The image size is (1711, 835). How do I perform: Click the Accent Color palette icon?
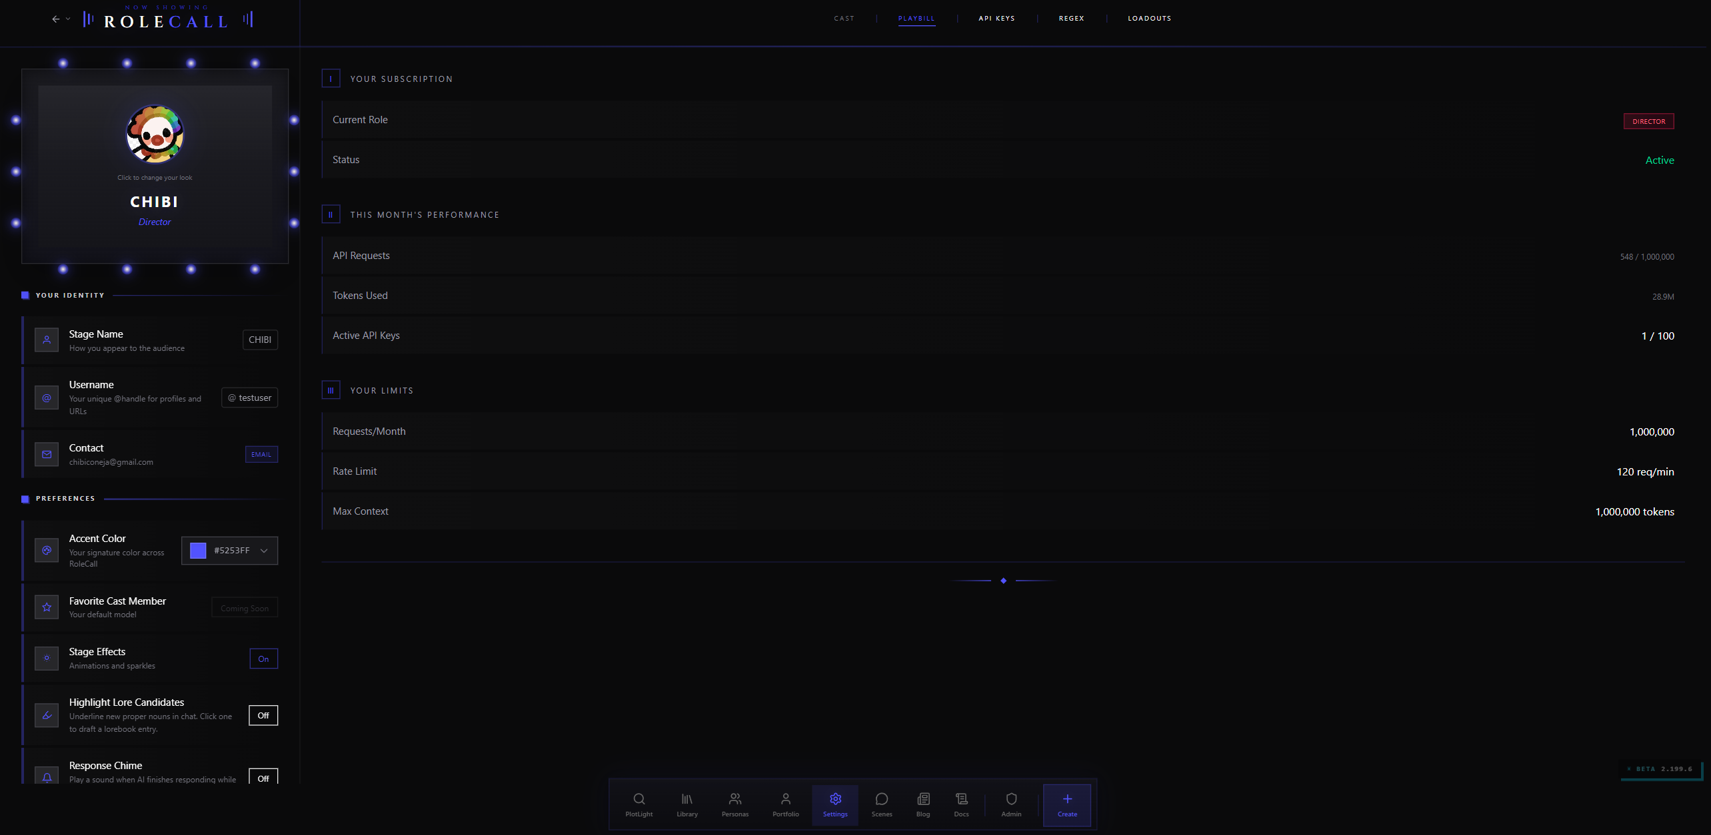[47, 550]
